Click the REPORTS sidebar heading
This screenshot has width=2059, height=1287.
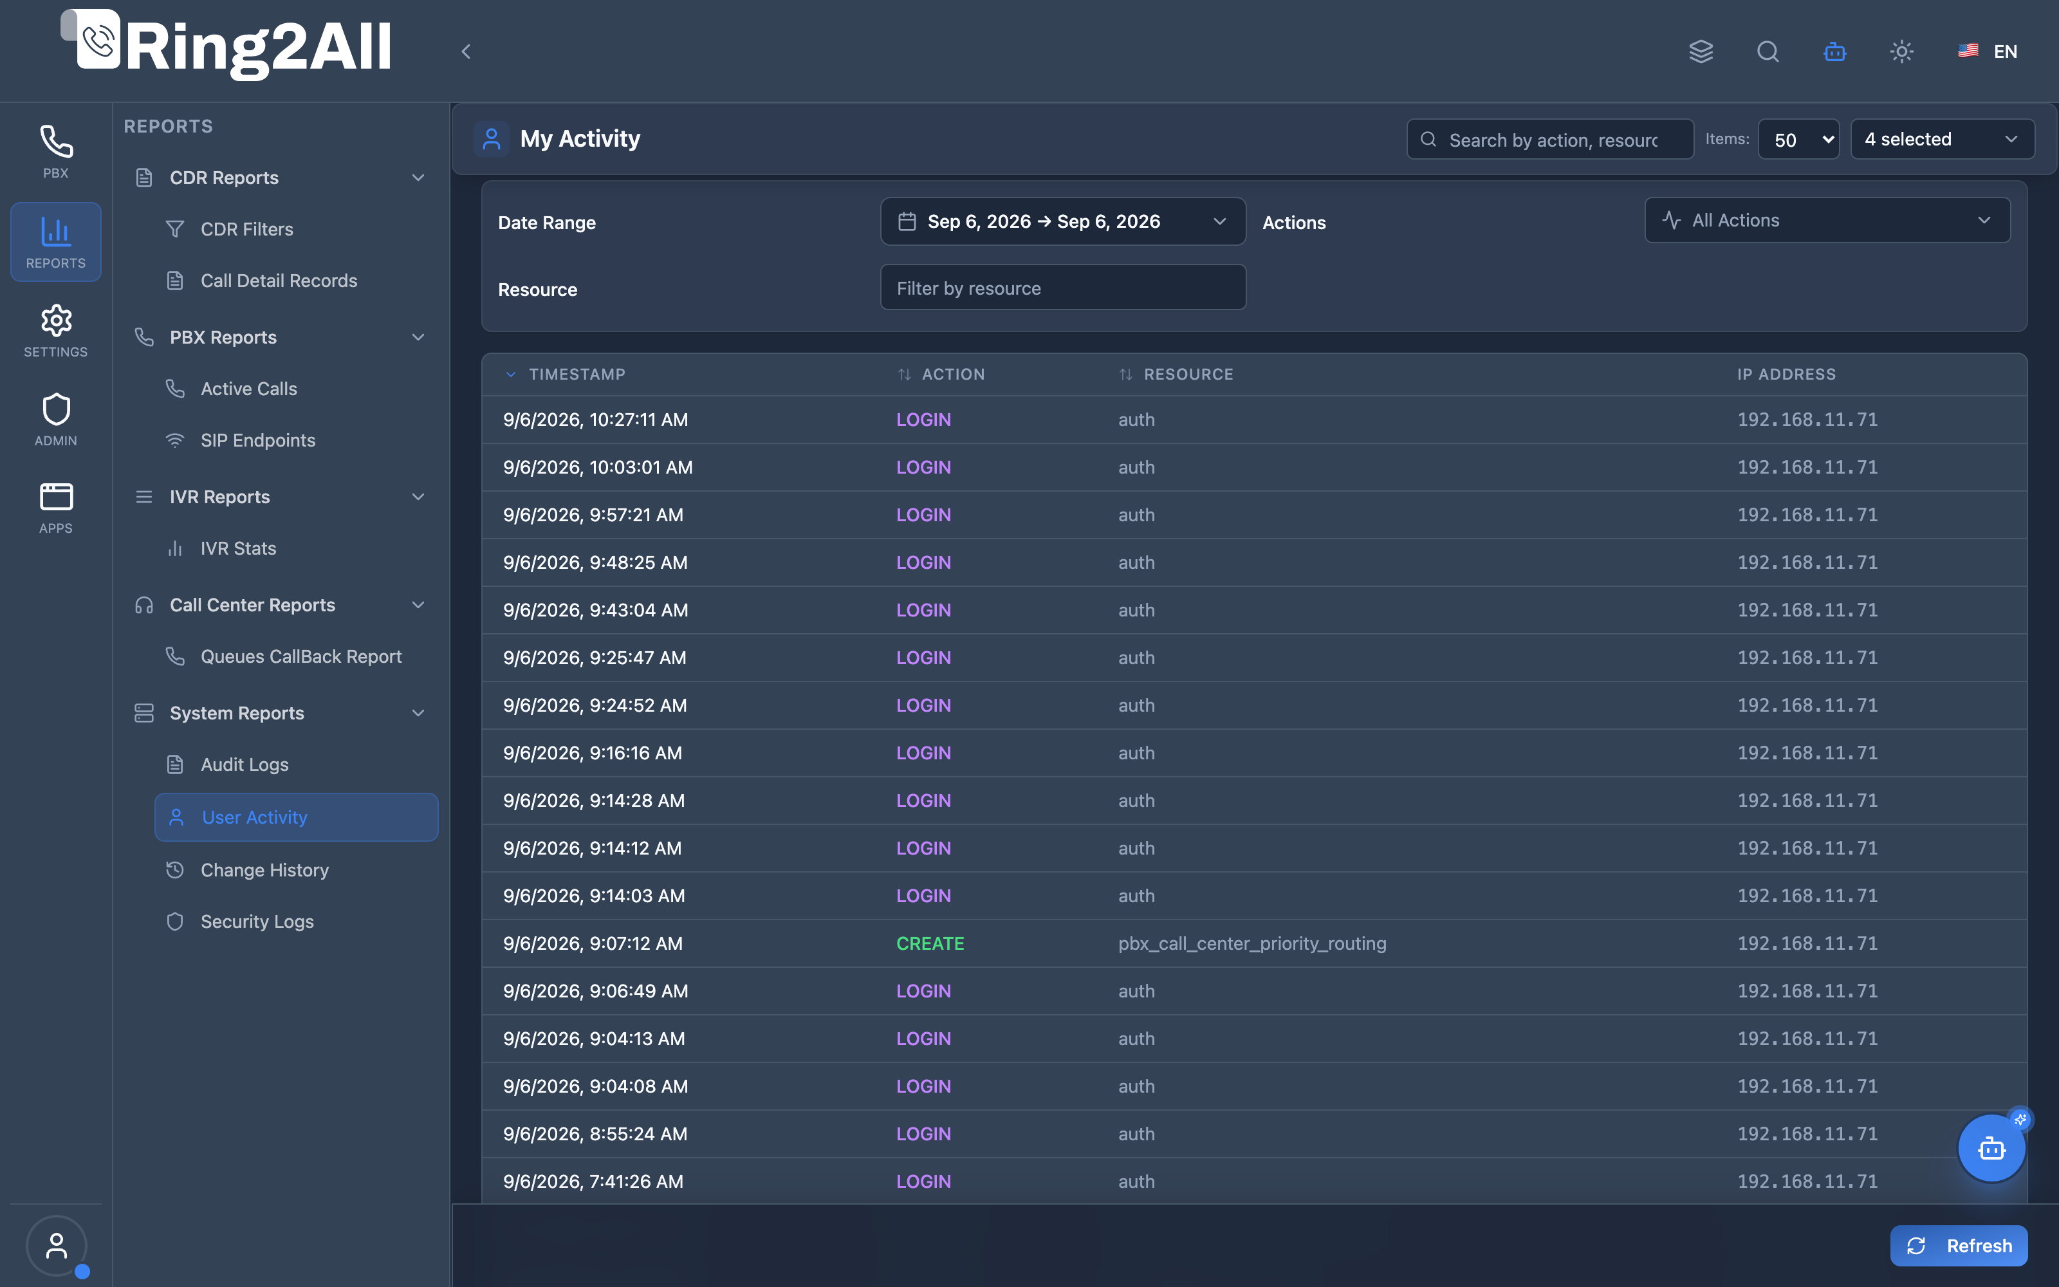tap(169, 126)
